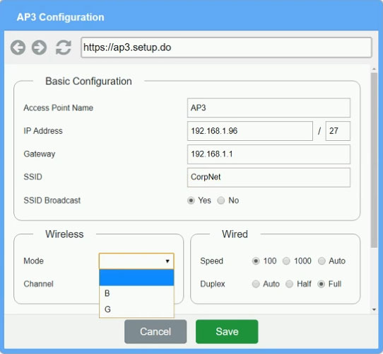
Task: Select Yes for SSID Broadcast
Action: pyautogui.click(x=191, y=200)
